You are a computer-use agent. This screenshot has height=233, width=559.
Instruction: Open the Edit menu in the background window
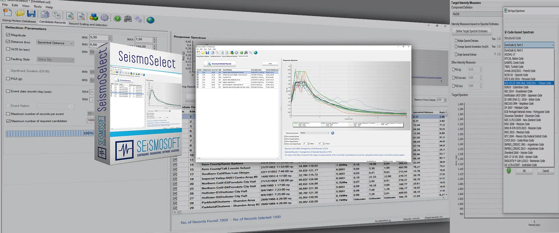(x=15, y=5)
